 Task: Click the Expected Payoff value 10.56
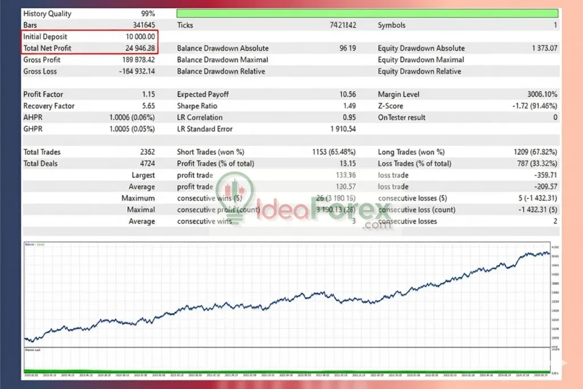[x=347, y=94]
